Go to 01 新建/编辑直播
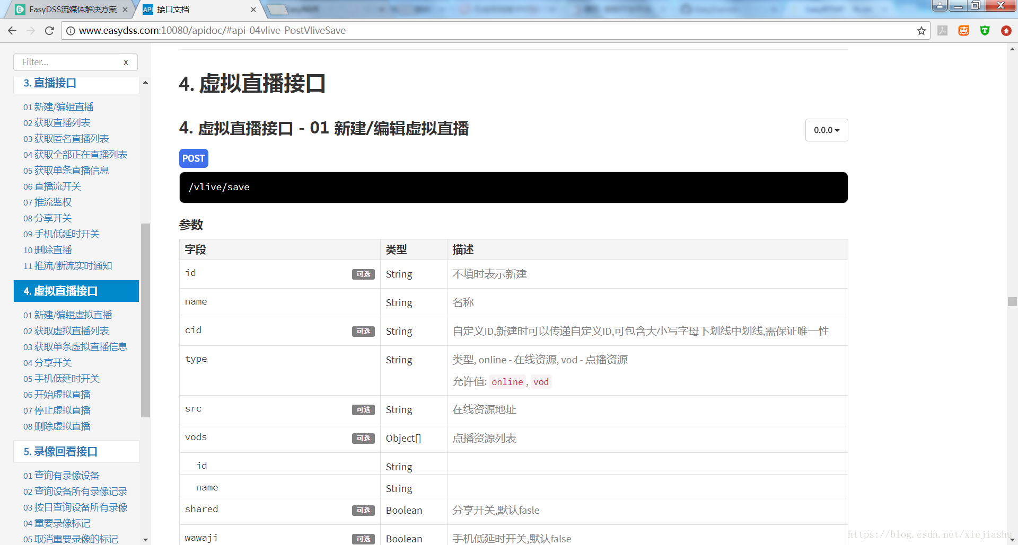Viewport: 1018px width, 545px height. click(x=58, y=107)
